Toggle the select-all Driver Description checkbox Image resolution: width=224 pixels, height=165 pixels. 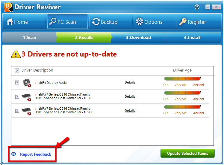point(17,71)
